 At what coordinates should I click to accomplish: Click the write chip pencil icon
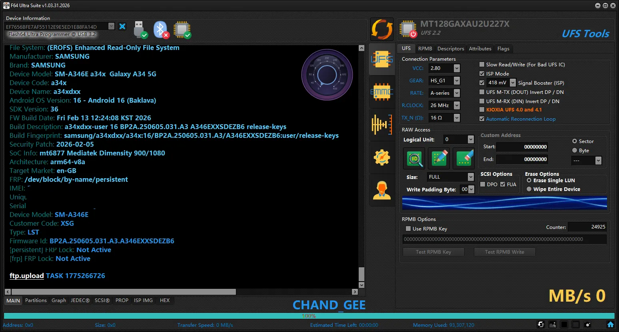click(x=439, y=159)
